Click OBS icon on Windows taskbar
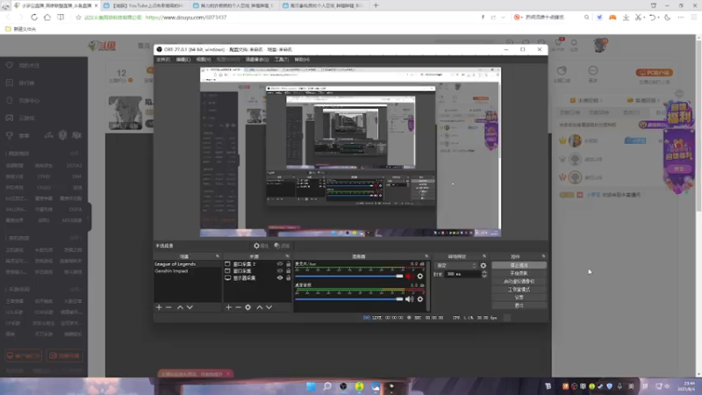Screen dimensions: 702x395 coord(343,386)
